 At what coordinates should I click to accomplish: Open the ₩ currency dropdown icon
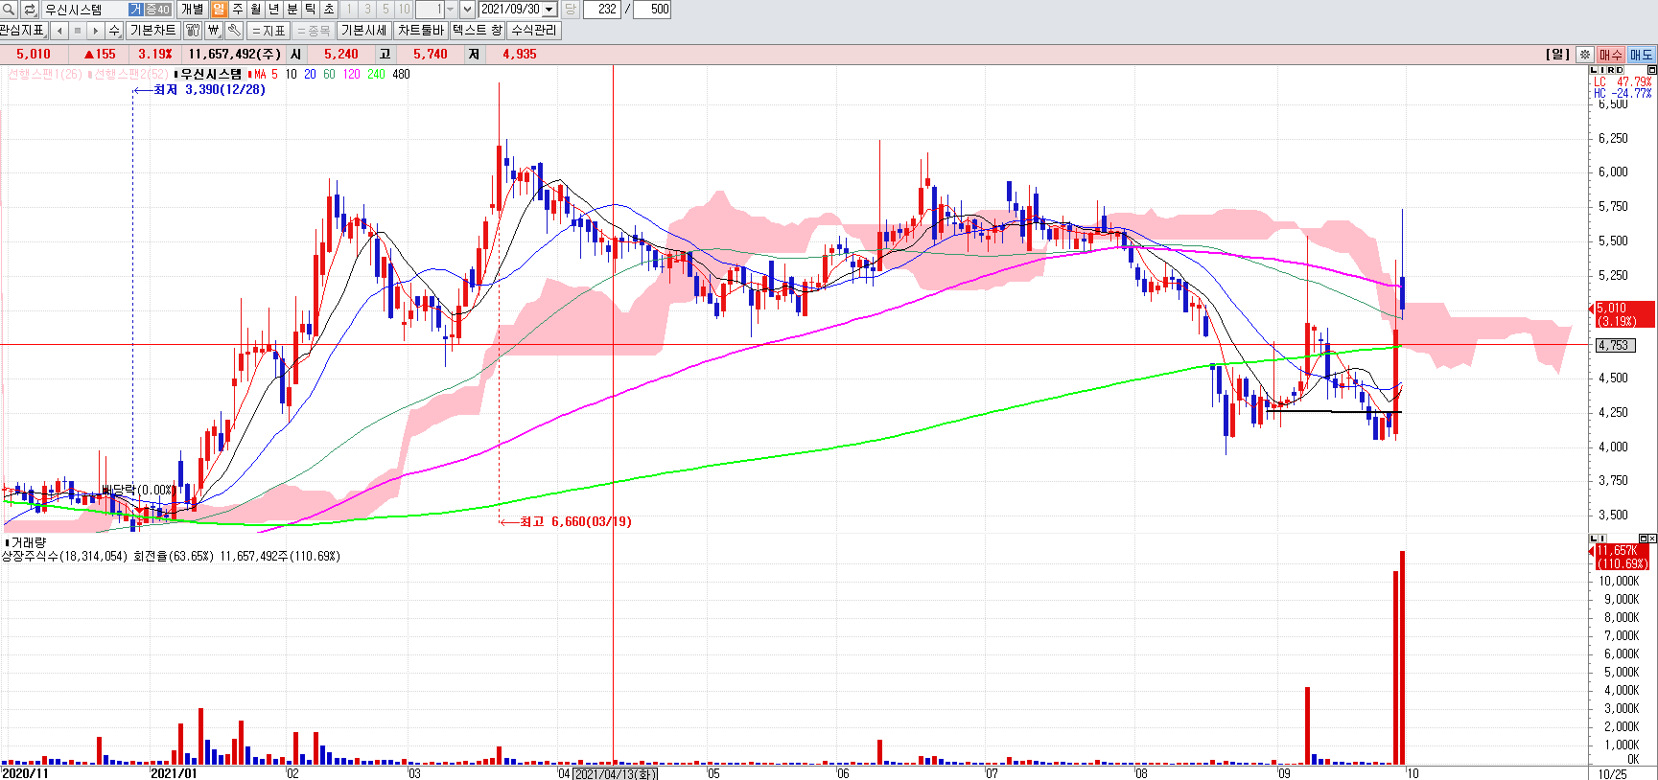[214, 31]
